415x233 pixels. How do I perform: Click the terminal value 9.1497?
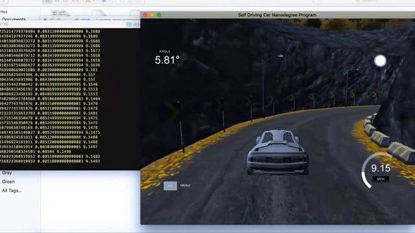[90, 147]
